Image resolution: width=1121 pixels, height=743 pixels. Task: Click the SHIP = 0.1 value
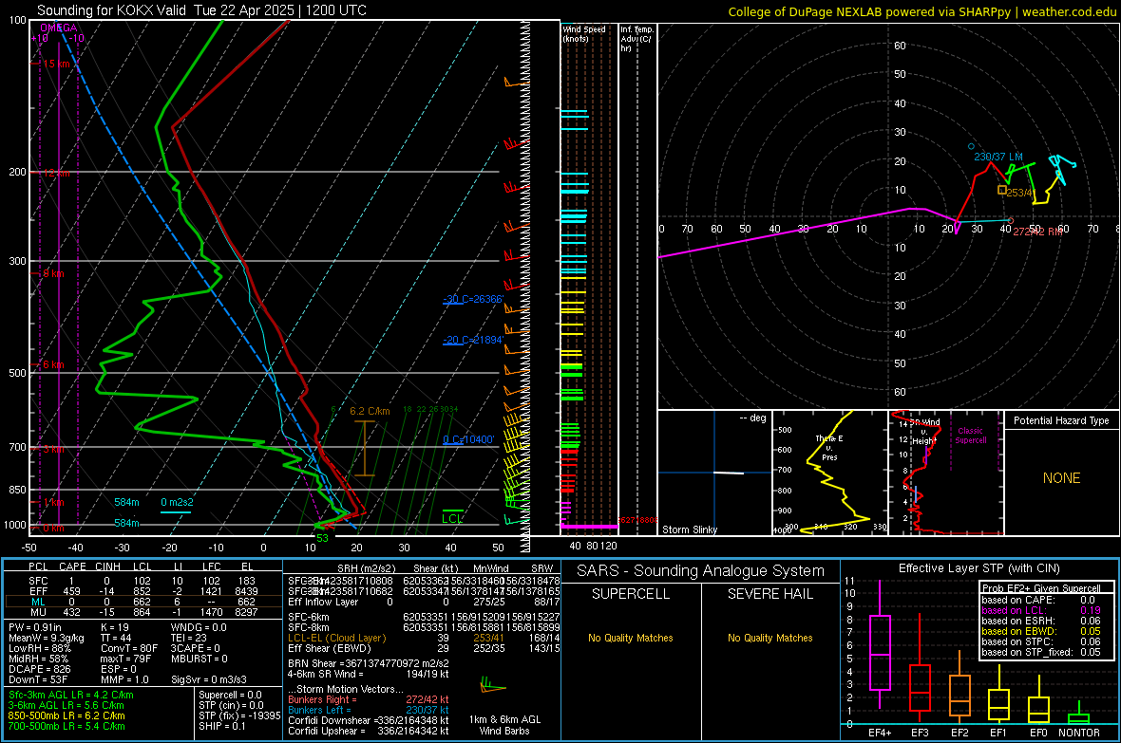[x=222, y=726]
